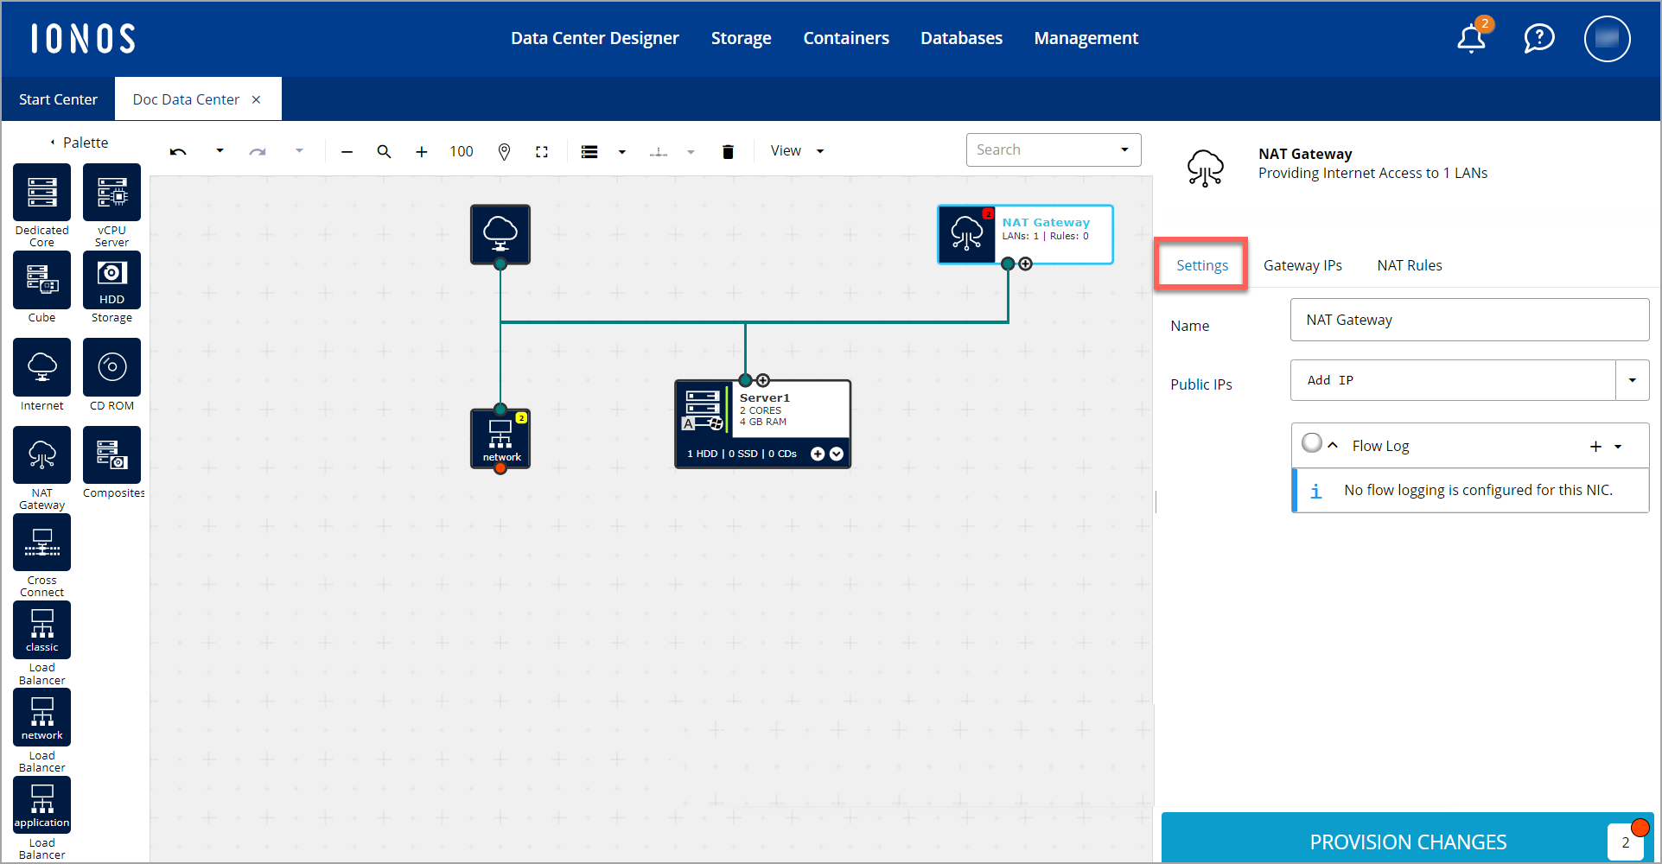Open the Search box dropdown arrow
Viewport: 1662px width, 864px height.
(x=1124, y=149)
